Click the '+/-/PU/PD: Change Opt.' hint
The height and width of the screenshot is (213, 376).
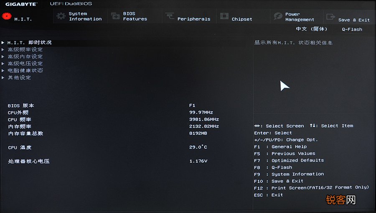pos(286,140)
